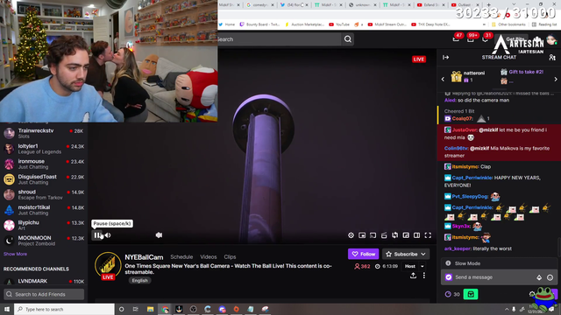Expand followed channels with Show More
Viewport: 561px width, 315px height.
tap(15, 254)
